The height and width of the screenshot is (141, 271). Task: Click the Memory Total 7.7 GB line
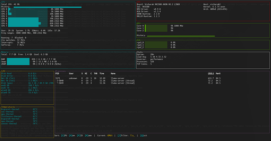(x=24, y=54)
